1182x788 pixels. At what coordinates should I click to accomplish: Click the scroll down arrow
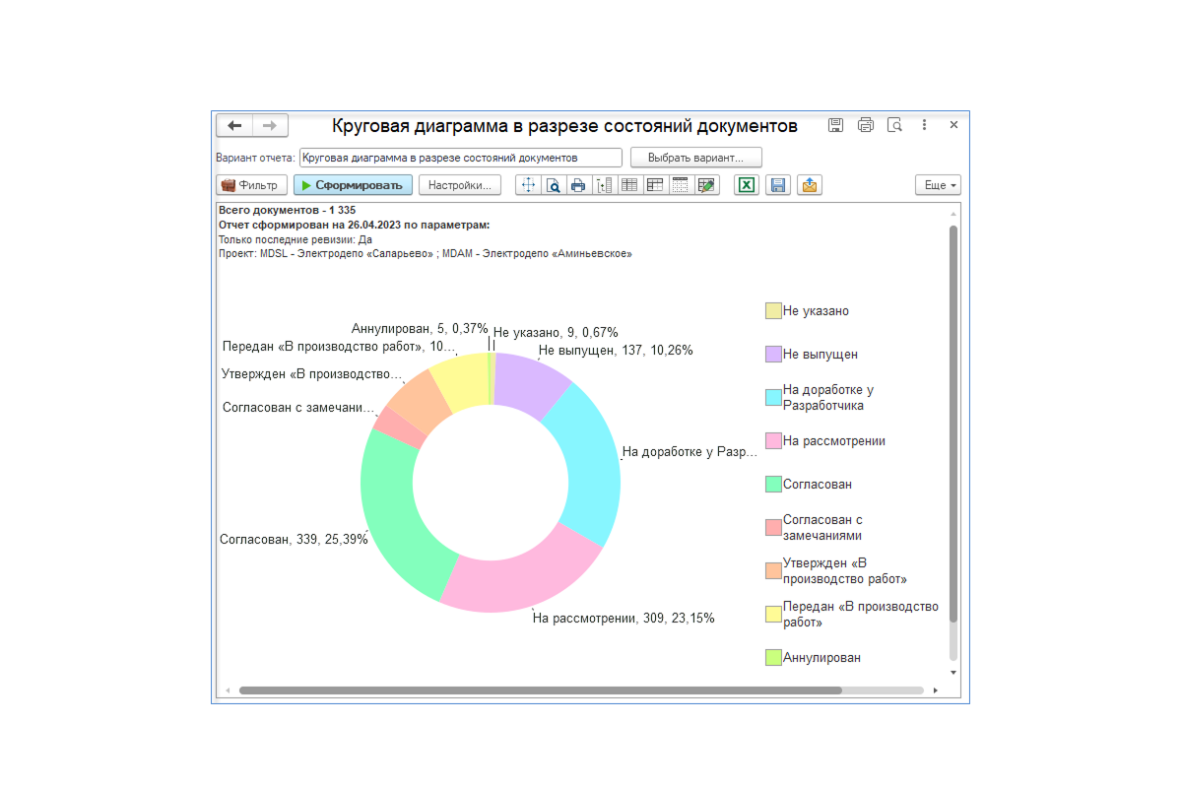(x=952, y=672)
